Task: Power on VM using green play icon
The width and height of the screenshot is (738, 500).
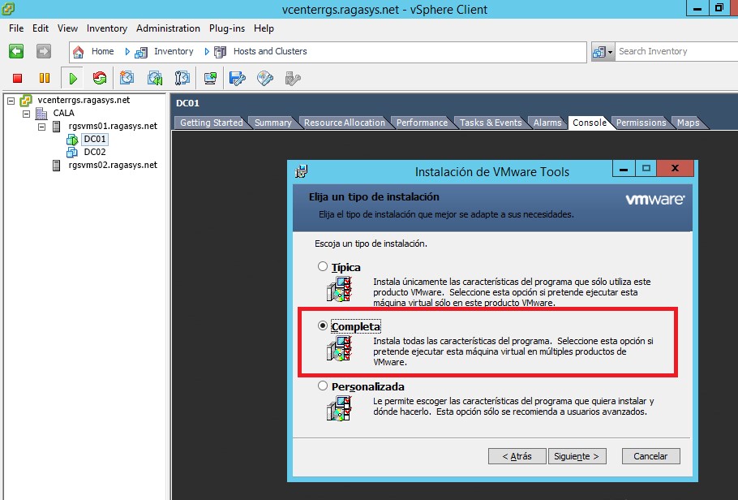Action: [73, 78]
